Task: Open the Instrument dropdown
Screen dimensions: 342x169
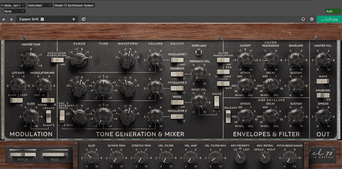Action: [x=40, y=5]
